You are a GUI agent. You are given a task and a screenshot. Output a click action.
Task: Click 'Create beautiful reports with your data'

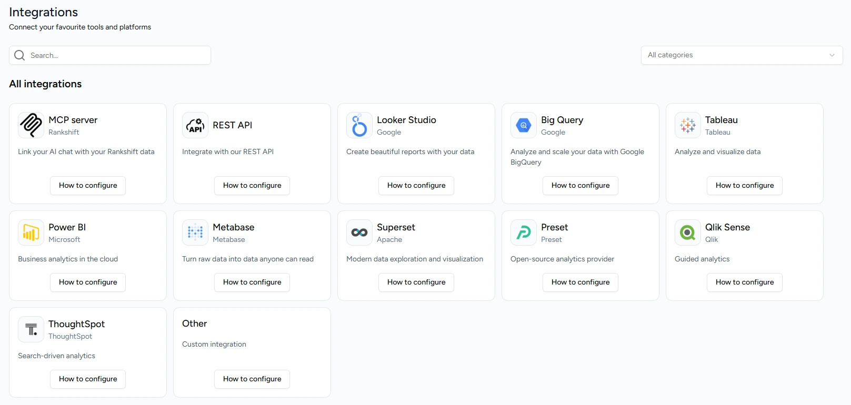click(x=410, y=151)
